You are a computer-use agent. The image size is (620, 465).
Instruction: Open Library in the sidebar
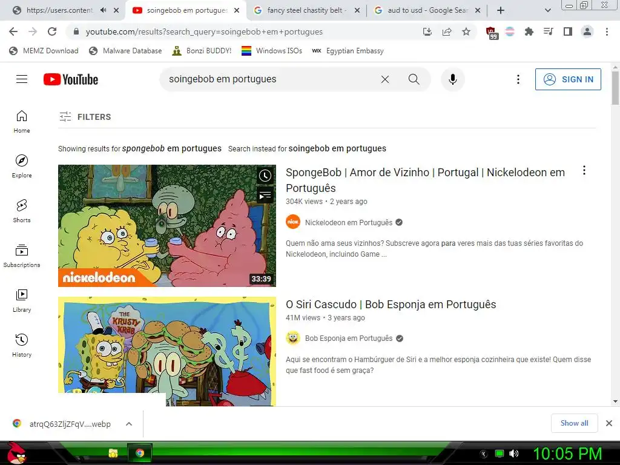tap(22, 300)
